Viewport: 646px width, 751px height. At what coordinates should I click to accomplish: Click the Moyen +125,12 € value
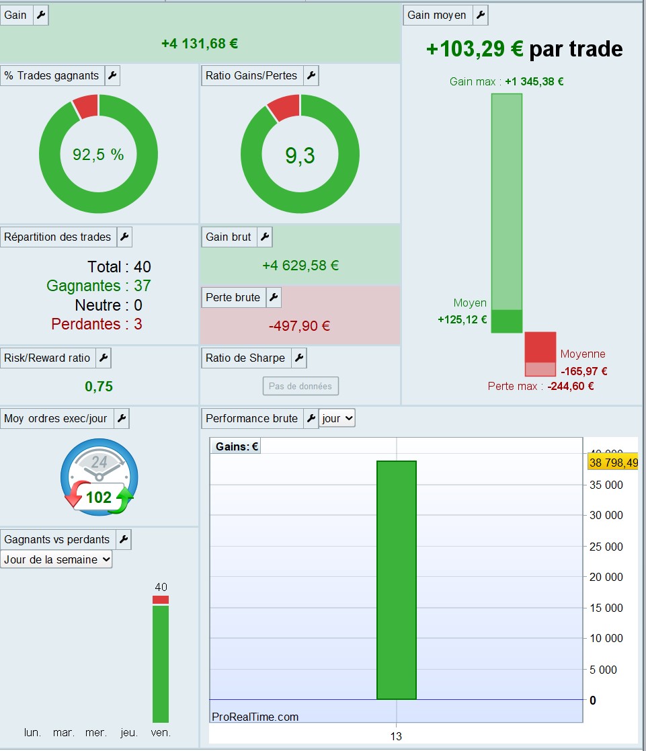pyautogui.click(x=462, y=319)
